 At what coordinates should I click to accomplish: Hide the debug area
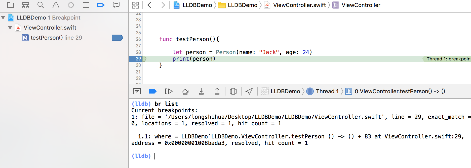(137, 91)
